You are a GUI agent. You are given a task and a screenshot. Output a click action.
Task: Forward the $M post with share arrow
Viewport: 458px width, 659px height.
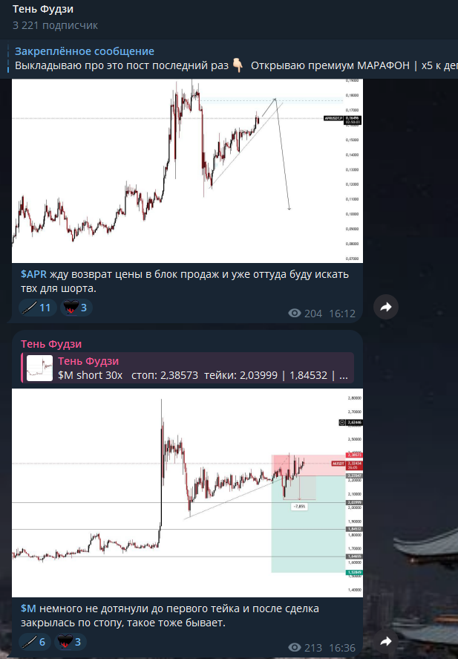[386, 641]
